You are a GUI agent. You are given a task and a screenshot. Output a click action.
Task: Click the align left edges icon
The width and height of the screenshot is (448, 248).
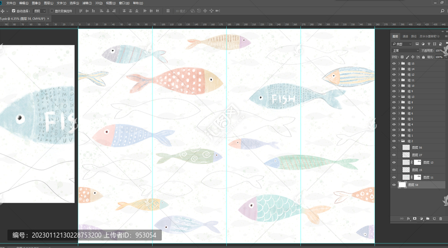[102, 11]
